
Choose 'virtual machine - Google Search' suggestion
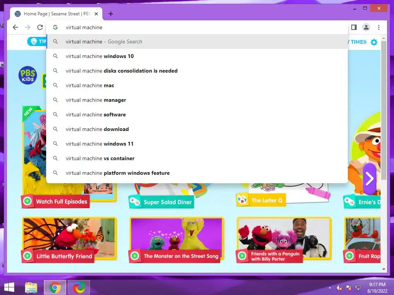pyautogui.click(x=197, y=41)
